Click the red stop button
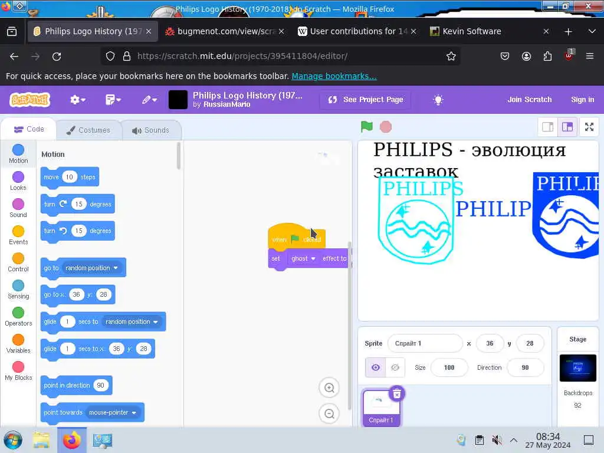 [386, 127]
